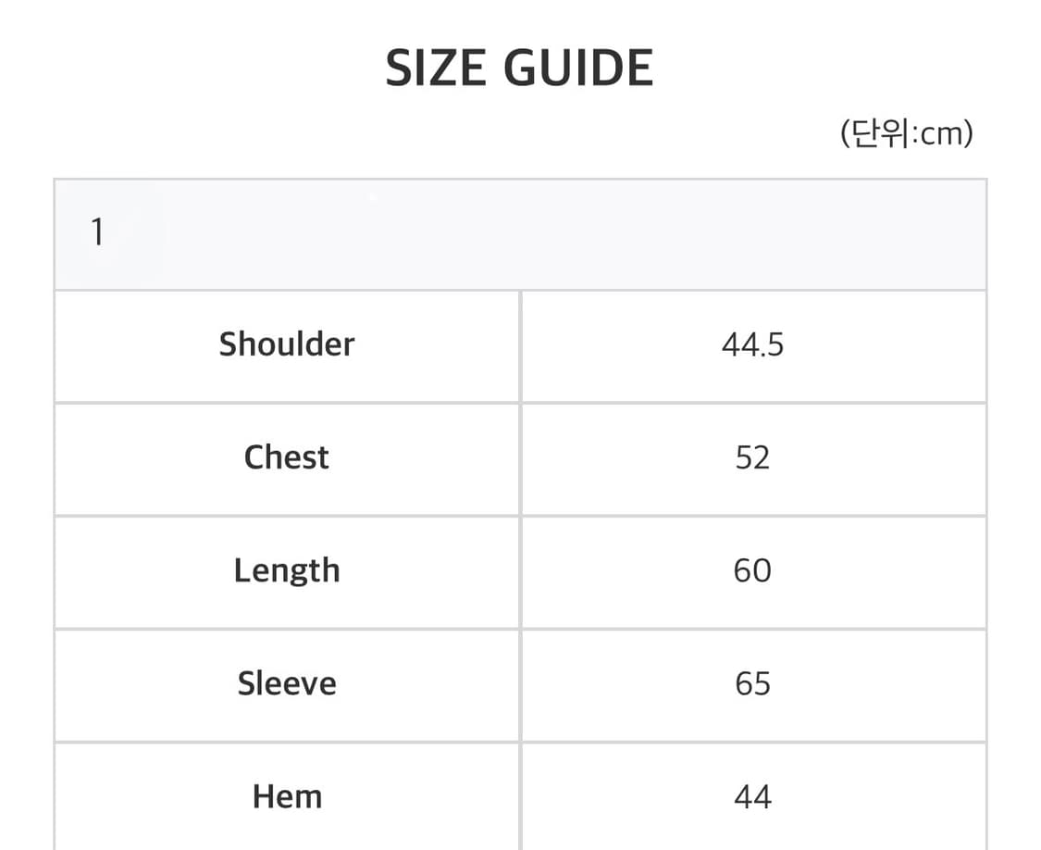Screen dimensions: 1041x850
Task: Click border line between 44.5 and 52 values
Action: pos(752,403)
